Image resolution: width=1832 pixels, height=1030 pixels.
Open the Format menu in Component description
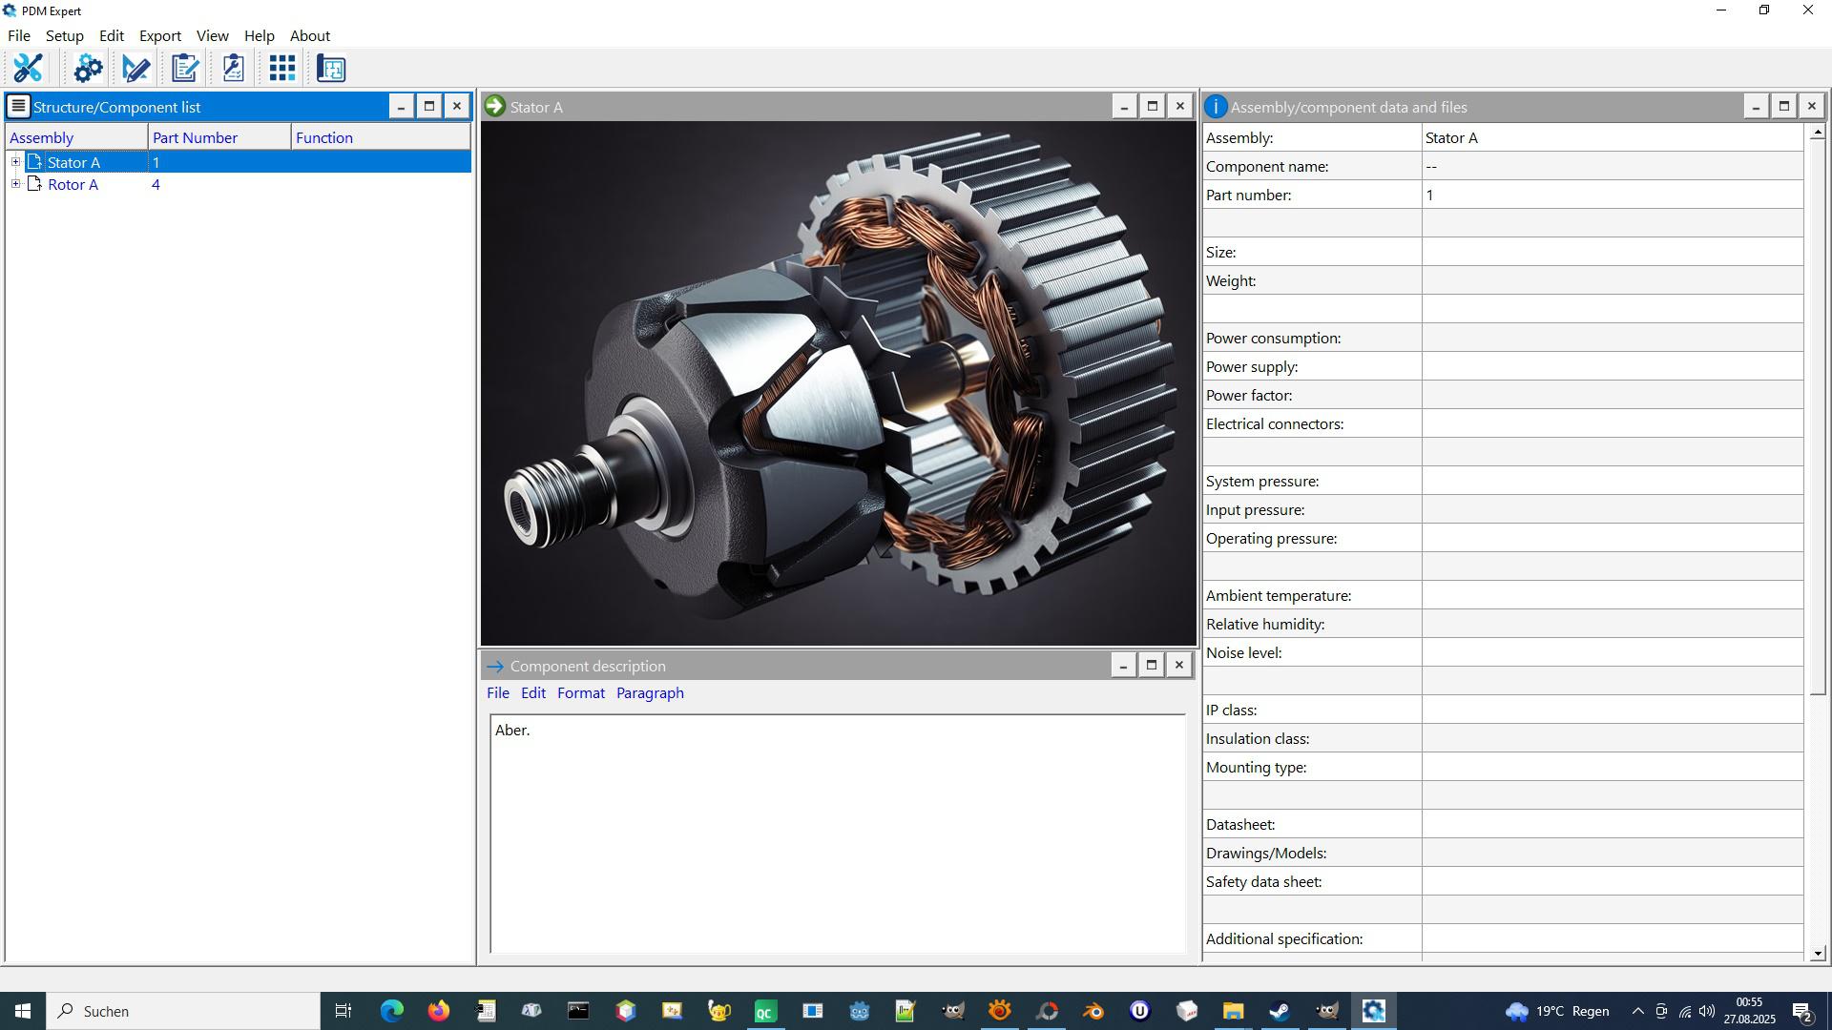[x=580, y=693]
